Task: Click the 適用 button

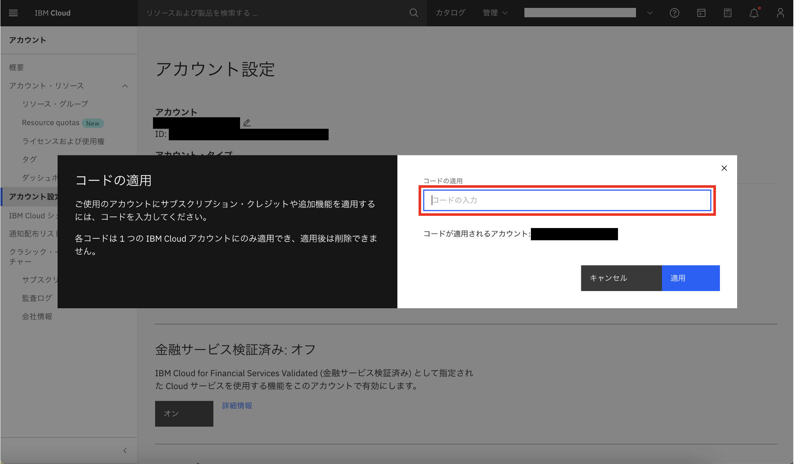Action: [690, 278]
